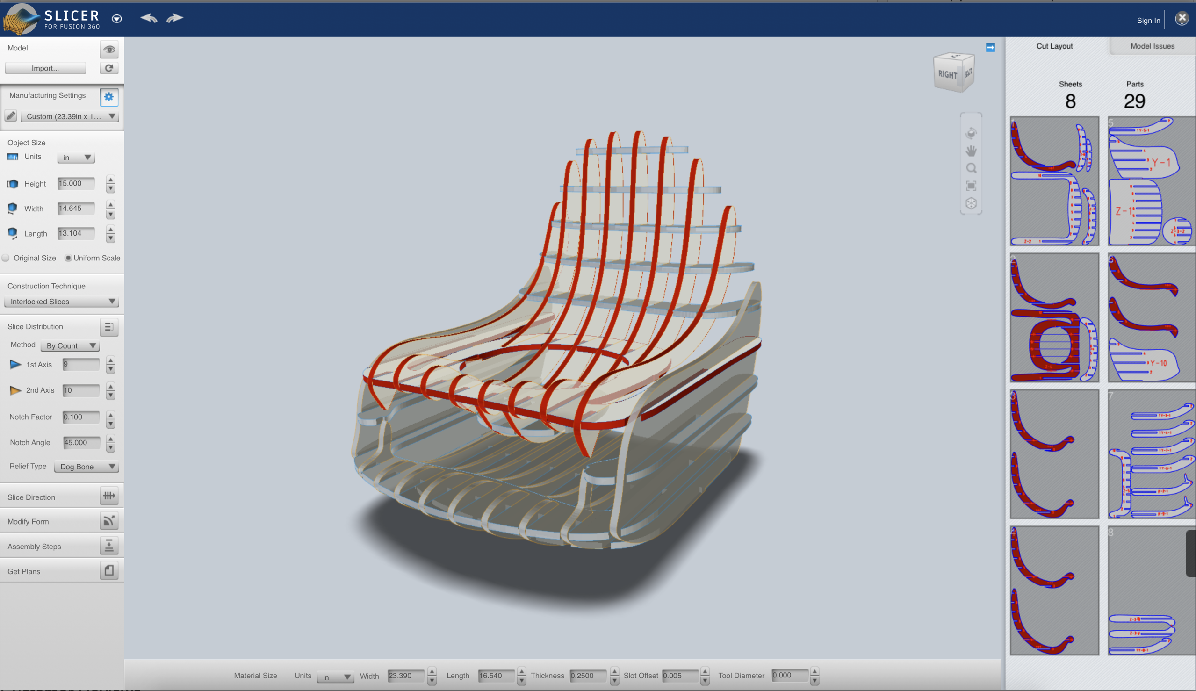Click the refresh model icon
The width and height of the screenshot is (1196, 691).
108,68
